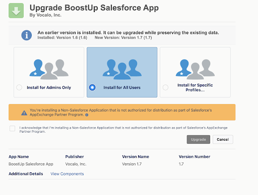Click the earlier version is installed message
The height and width of the screenshot is (195, 258).
pyautogui.click(x=128, y=33)
